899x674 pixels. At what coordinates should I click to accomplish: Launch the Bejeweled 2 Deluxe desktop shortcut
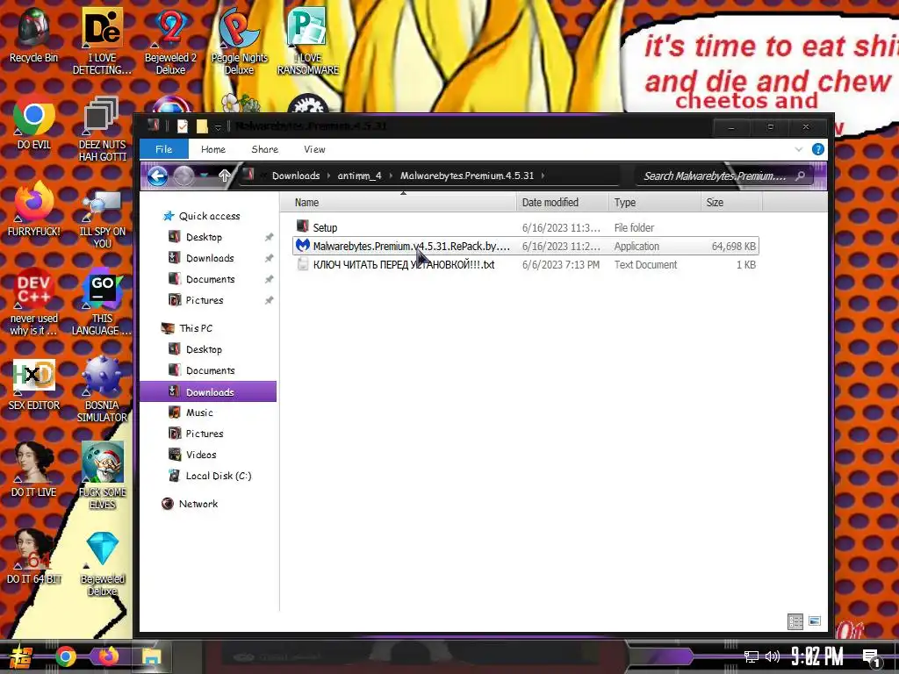[170, 40]
